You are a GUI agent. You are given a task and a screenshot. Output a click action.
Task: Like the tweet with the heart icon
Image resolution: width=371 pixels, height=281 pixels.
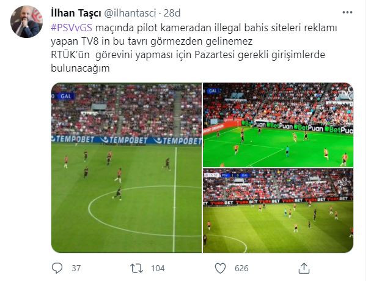220,268
